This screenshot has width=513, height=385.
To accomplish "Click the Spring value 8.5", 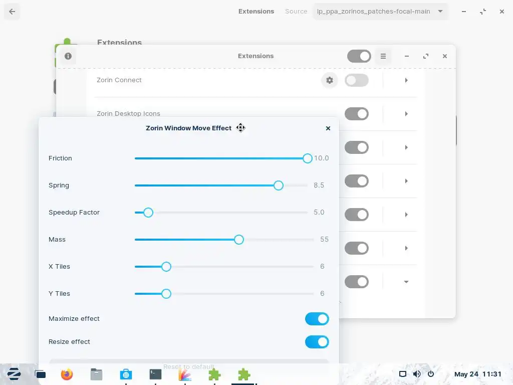I will tap(319, 185).
